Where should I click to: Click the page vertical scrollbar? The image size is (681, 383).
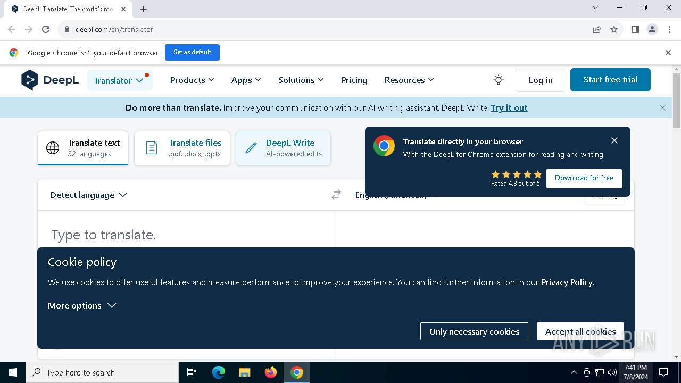click(676, 101)
